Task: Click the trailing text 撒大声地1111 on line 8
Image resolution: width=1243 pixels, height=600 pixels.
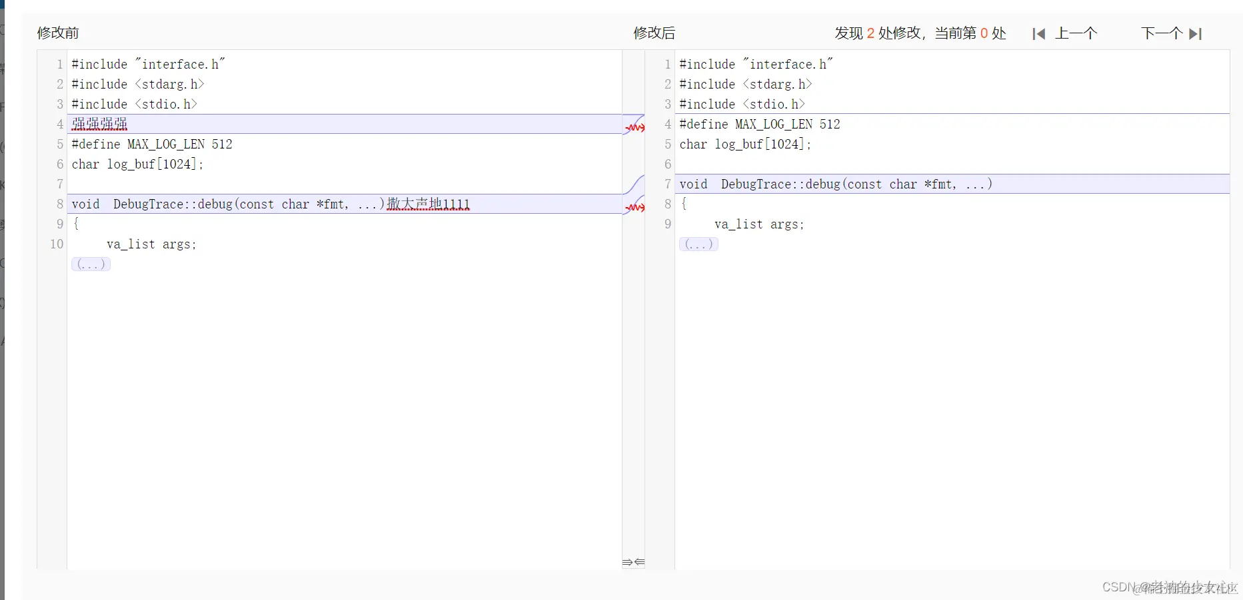Action: [x=428, y=204]
